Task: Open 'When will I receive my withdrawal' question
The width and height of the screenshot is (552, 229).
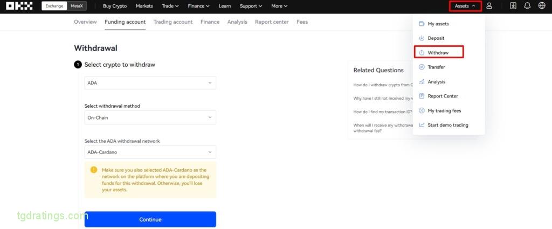Action: pyautogui.click(x=383, y=128)
